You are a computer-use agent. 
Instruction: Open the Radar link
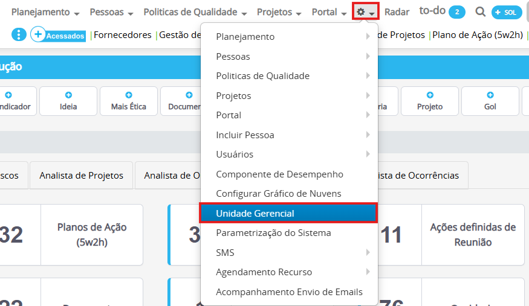click(397, 12)
